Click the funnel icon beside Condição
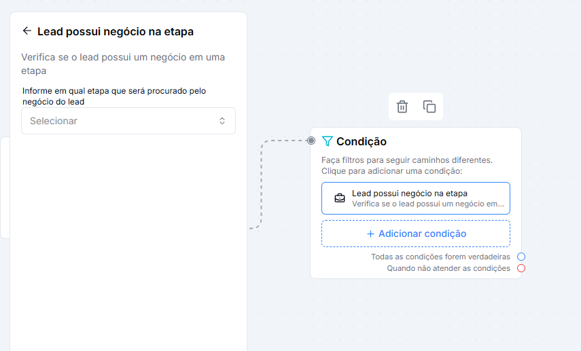Screen dimensions: 581x351 click(327, 141)
